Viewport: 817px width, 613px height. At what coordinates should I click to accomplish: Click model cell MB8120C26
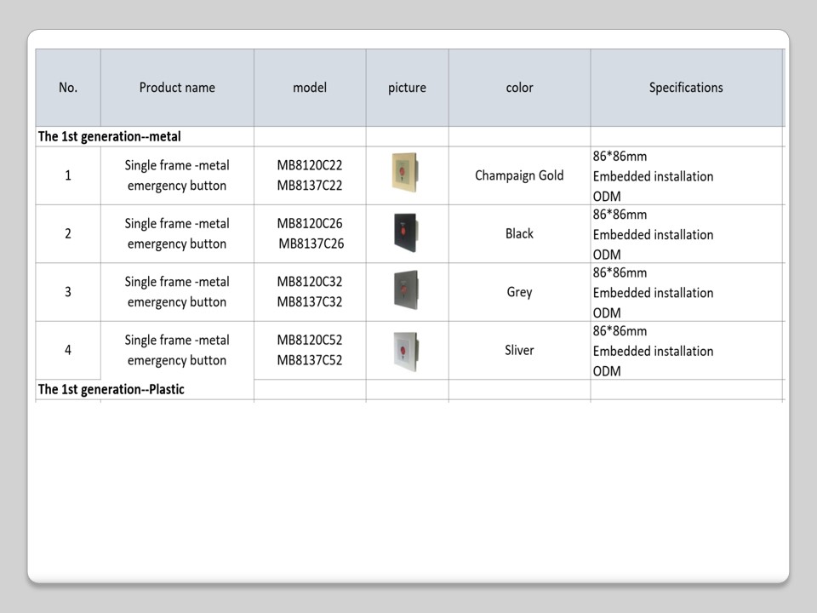coord(310,224)
